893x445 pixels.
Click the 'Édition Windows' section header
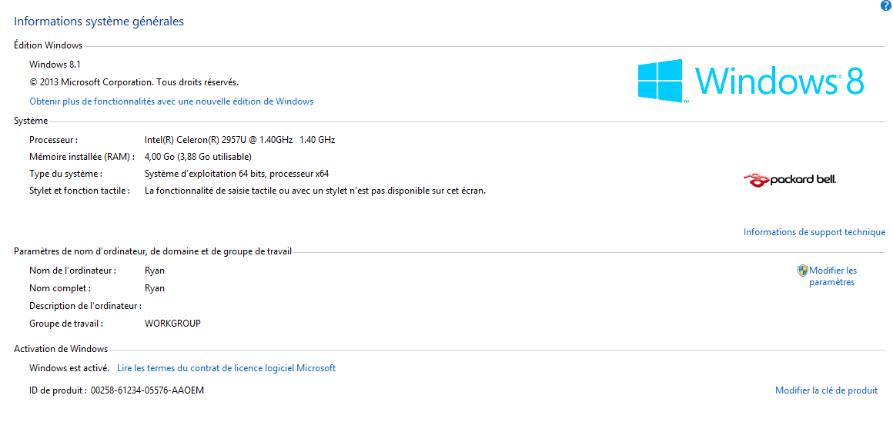48,45
